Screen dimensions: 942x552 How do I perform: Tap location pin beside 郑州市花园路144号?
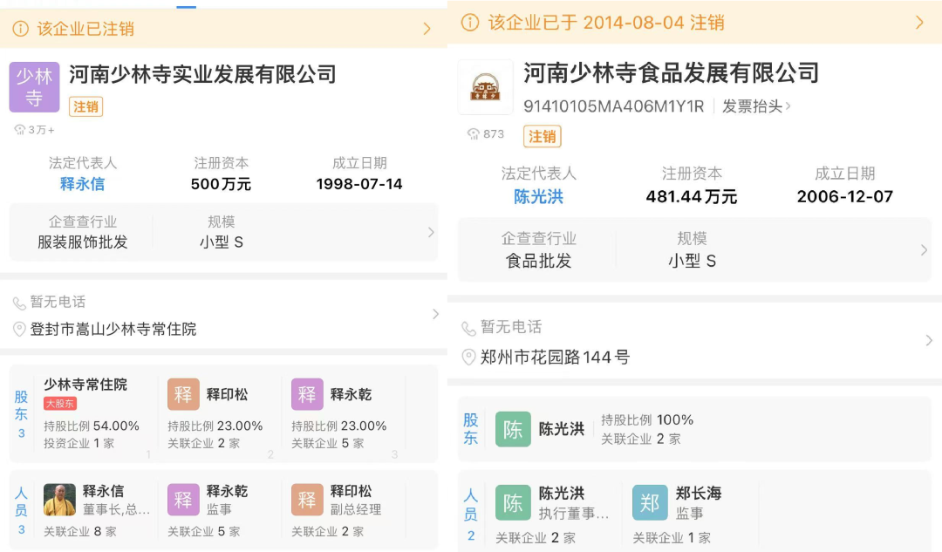[468, 358]
